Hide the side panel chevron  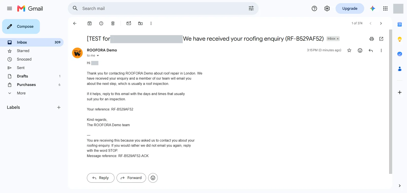click(x=400, y=186)
